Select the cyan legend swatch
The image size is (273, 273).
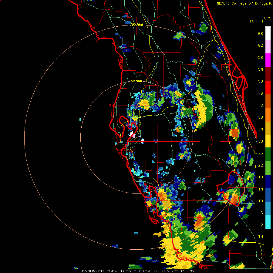point(268,223)
